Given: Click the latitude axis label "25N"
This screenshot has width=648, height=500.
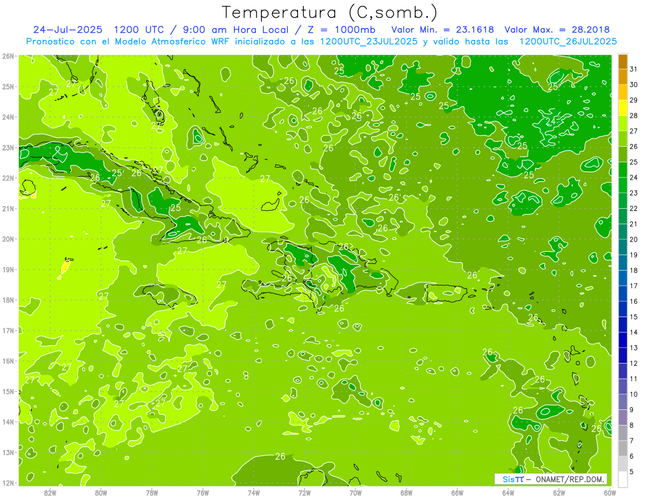Looking at the screenshot, I should [x=8, y=87].
